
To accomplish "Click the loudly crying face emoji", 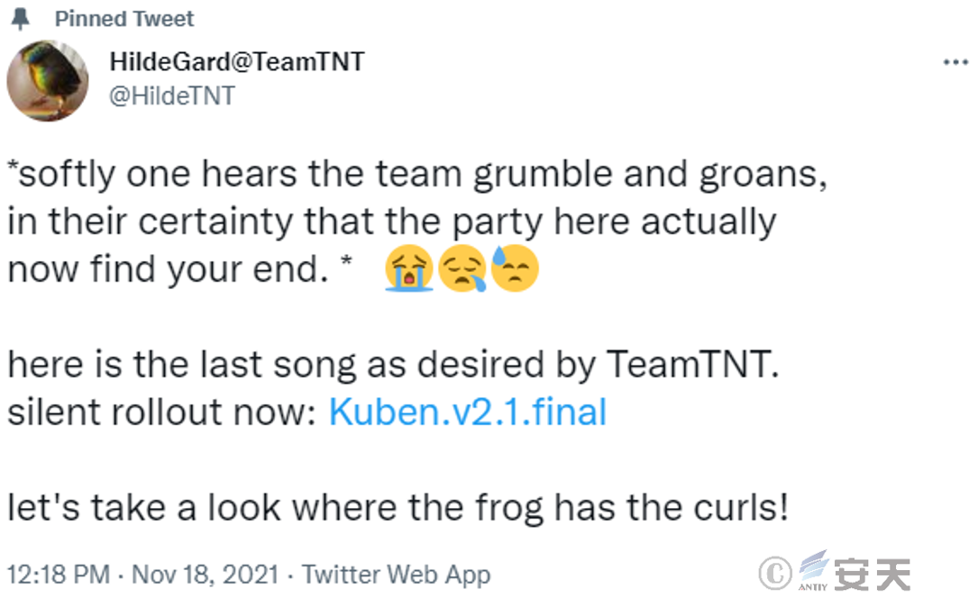I will (x=409, y=270).
